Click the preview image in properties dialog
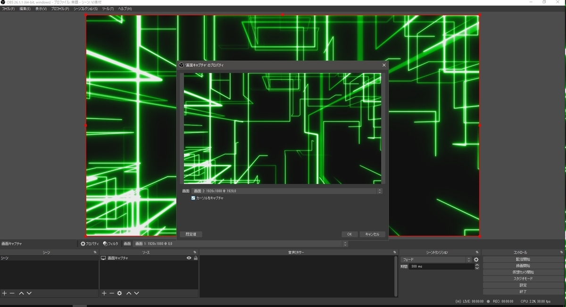 283,128
